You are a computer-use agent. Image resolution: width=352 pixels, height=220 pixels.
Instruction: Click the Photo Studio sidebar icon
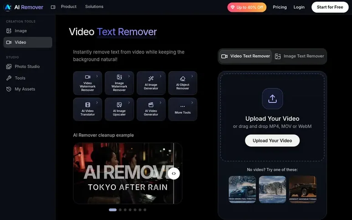(9, 67)
